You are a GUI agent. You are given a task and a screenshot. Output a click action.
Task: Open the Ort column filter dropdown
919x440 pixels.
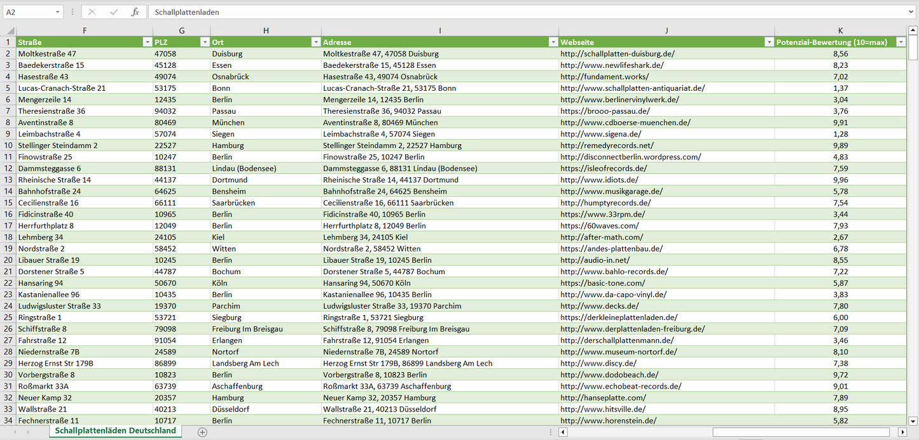click(315, 42)
